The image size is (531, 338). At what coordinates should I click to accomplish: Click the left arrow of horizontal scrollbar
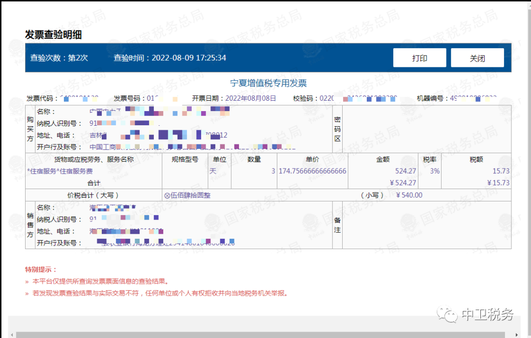pos(12,335)
